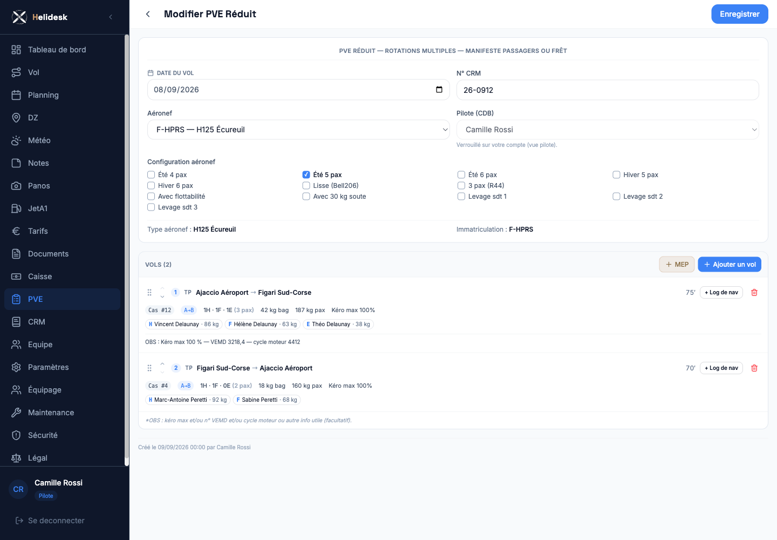Screen dimensions: 777x540
Task: Uncheck the Été 5 pax configuration
Action: [306, 175]
